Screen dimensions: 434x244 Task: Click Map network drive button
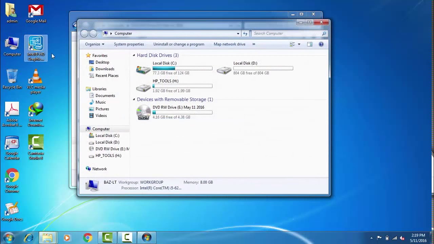point(230,44)
